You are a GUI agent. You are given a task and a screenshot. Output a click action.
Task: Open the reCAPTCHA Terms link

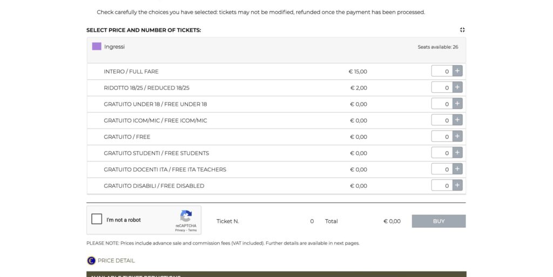pos(192,231)
